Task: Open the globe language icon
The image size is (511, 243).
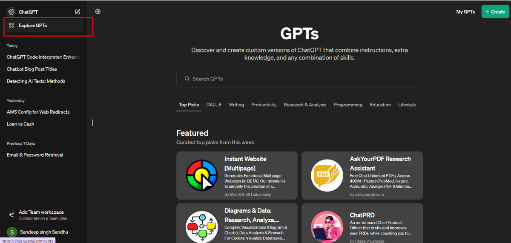Action: coord(98,11)
